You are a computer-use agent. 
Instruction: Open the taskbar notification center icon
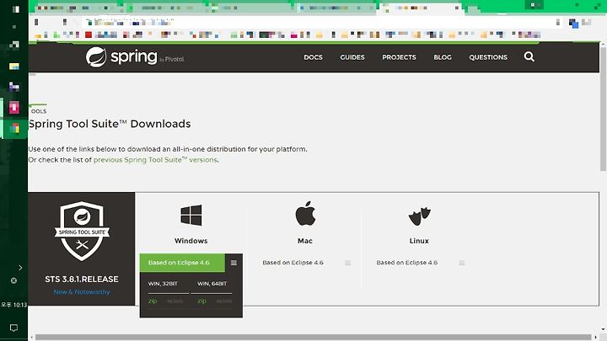tap(14, 328)
